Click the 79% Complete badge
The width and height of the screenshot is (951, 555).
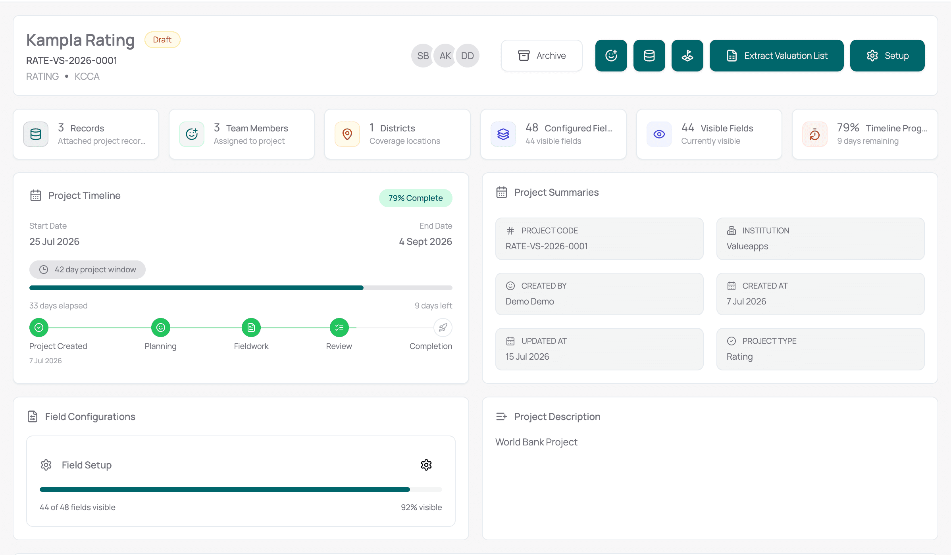416,198
